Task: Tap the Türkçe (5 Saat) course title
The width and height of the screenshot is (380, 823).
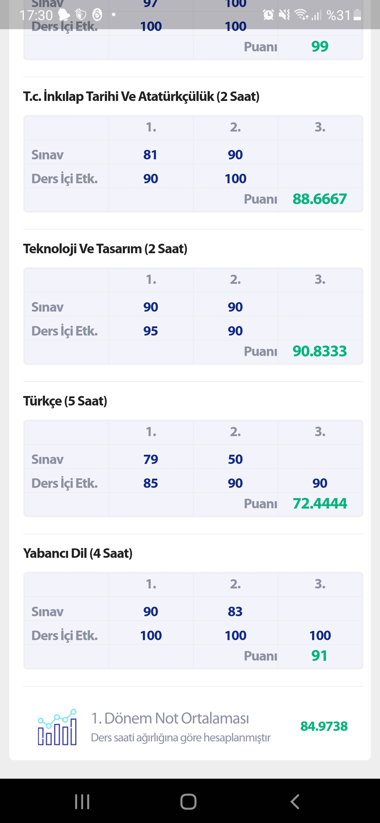Action: [65, 401]
